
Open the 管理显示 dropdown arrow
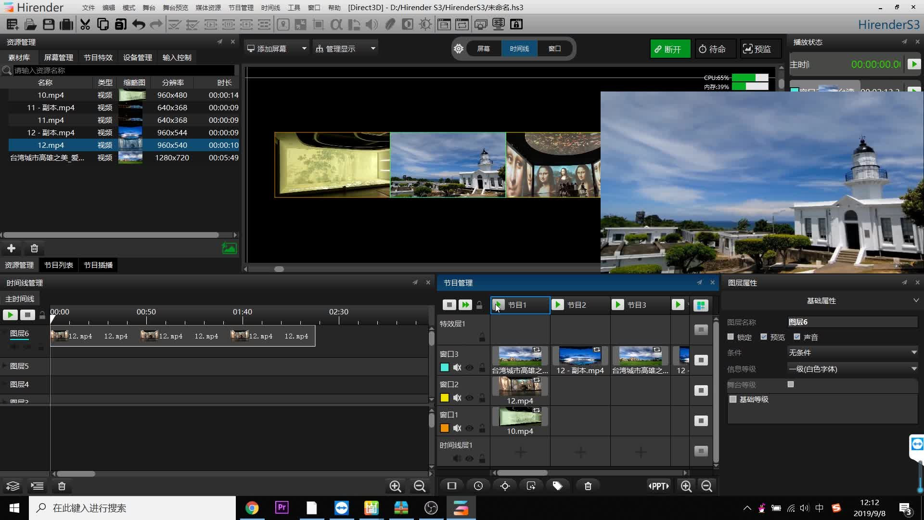tap(373, 48)
